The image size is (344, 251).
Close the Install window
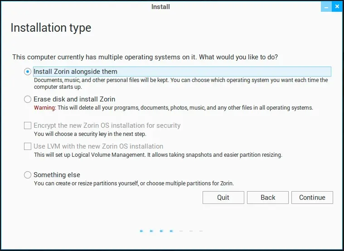[336, 7]
